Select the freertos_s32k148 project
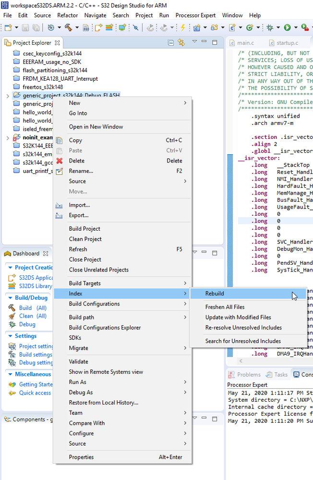Screen dimensions: 313x480 (43, 87)
